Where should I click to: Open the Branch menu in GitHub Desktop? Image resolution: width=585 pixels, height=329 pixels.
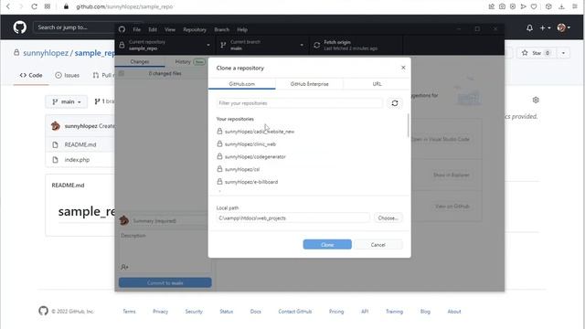(221, 29)
